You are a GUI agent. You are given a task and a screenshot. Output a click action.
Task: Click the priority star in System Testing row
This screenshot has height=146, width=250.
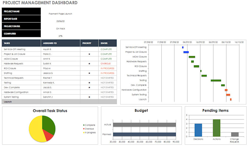pyautogui.click(x=89, y=97)
